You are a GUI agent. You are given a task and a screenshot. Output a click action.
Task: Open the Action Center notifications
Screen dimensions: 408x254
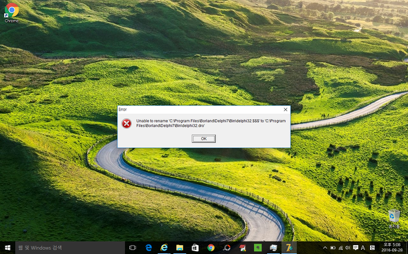point(355,248)
